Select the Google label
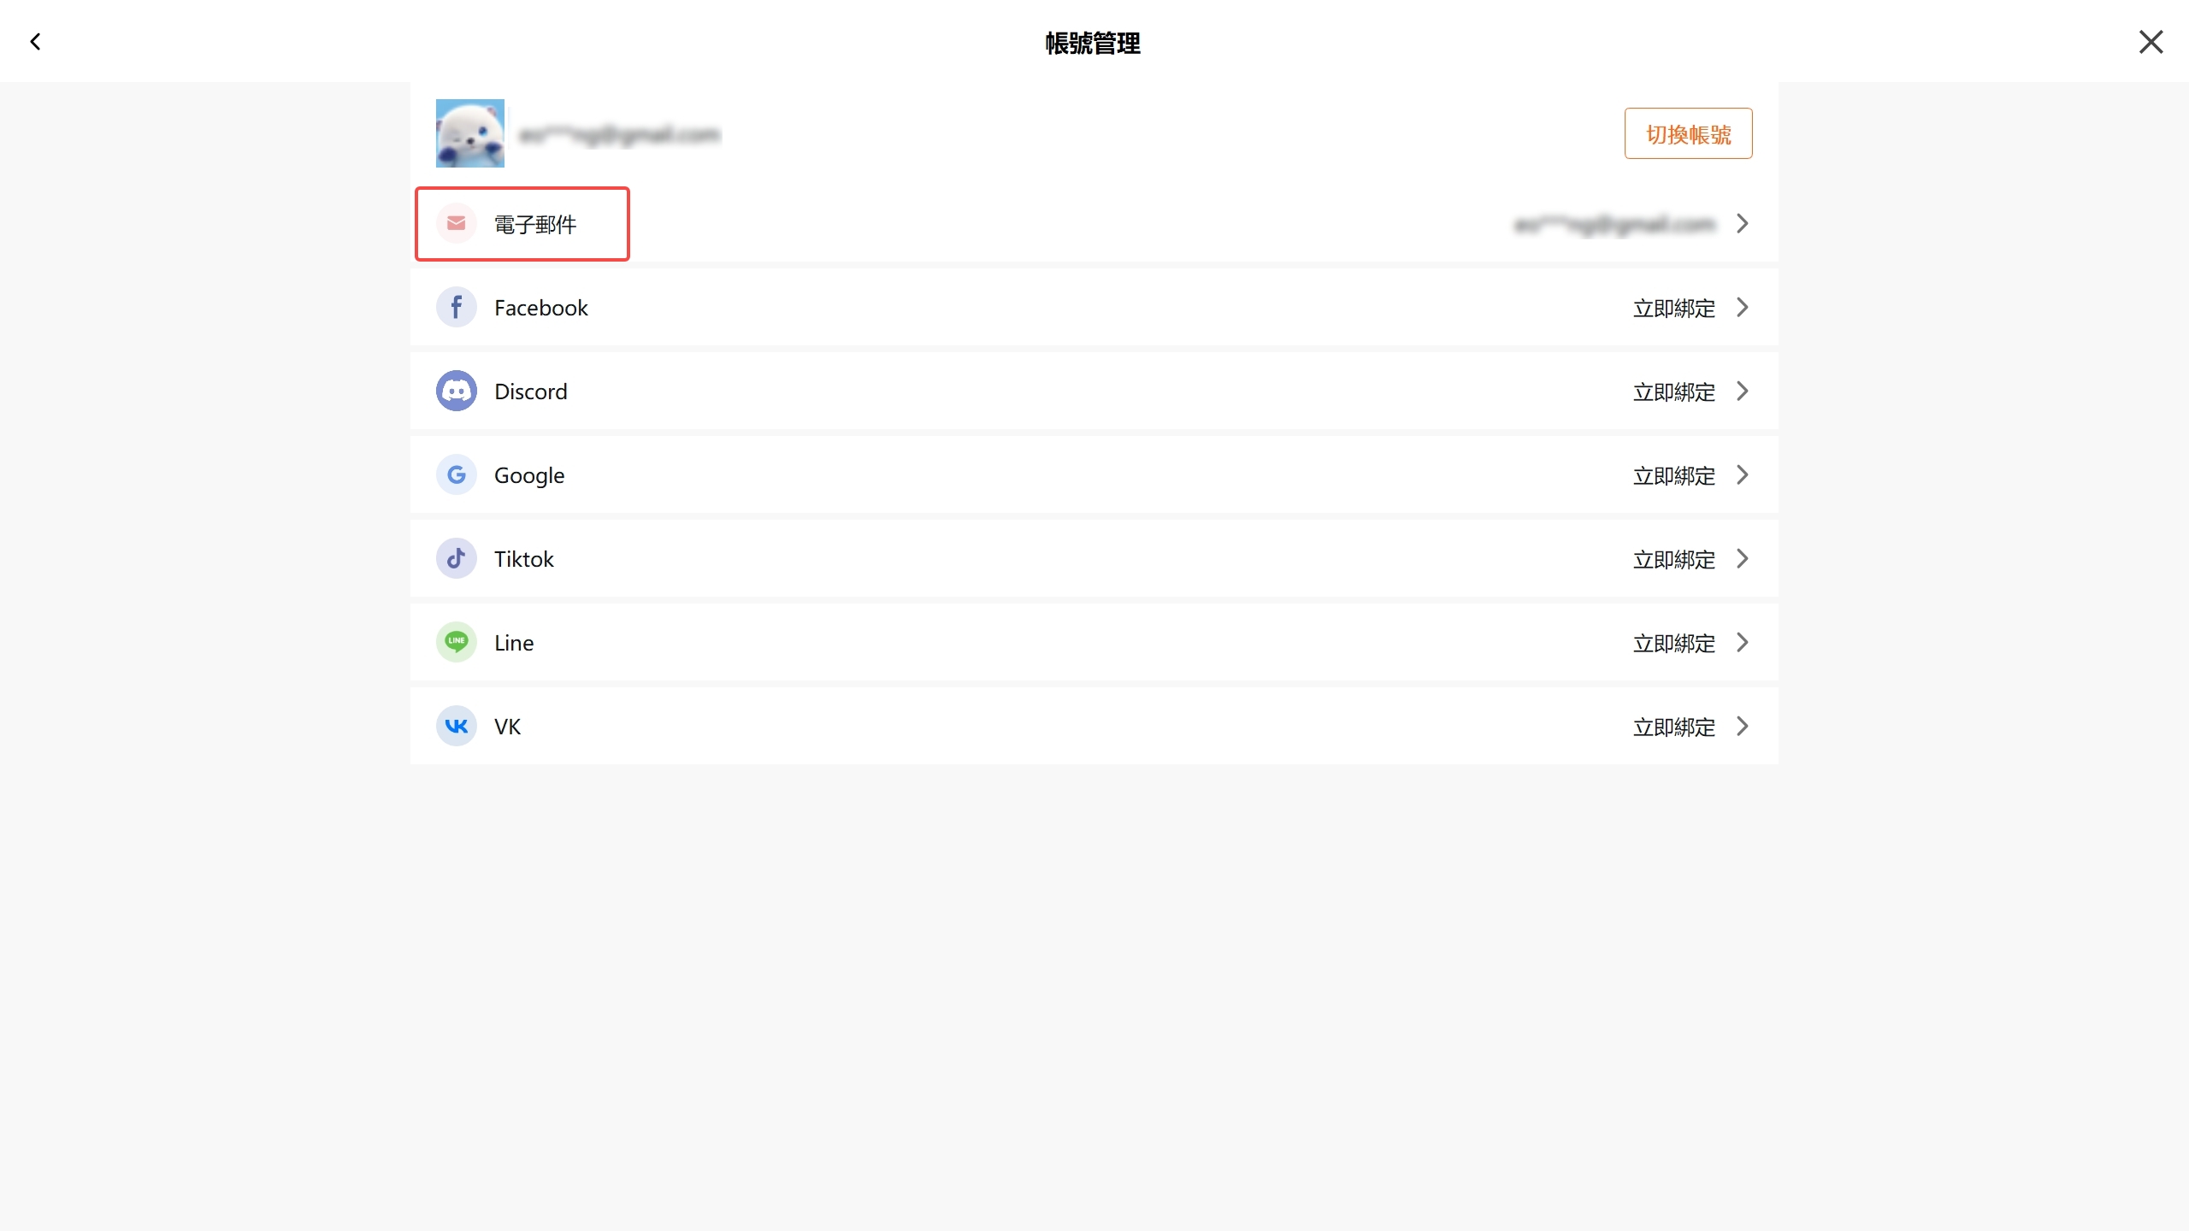The image size is (2189, 1231). point(529,475)
